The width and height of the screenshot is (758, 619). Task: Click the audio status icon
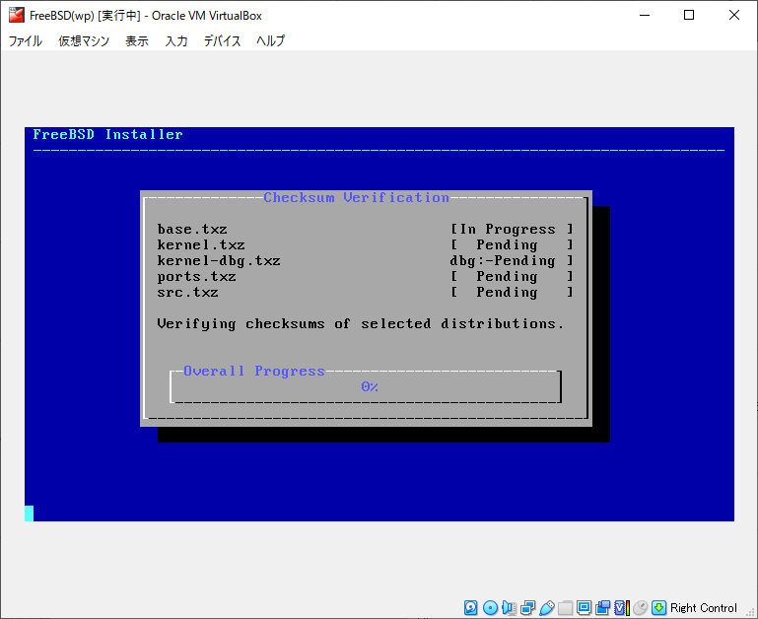509,607
